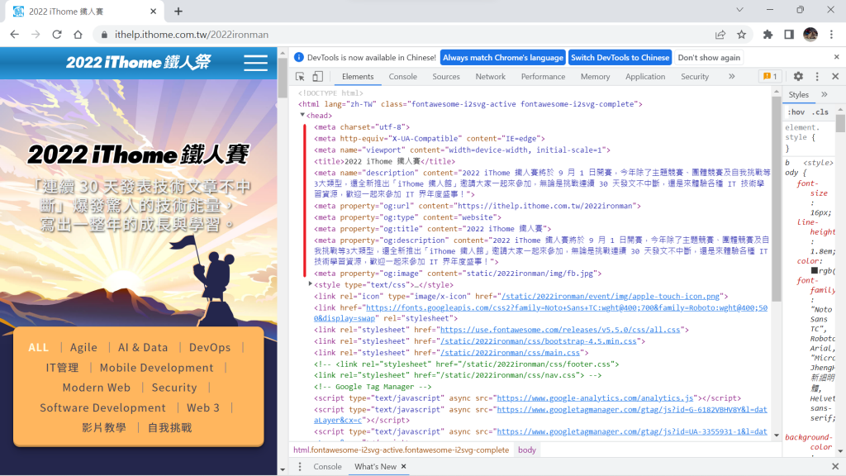
Task: Open the issues counter badge
Action: pyautogui.click(x=770, y=77)
